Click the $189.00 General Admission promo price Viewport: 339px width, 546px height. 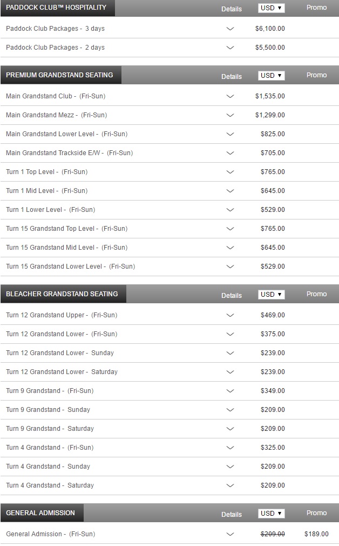point(316,534)
